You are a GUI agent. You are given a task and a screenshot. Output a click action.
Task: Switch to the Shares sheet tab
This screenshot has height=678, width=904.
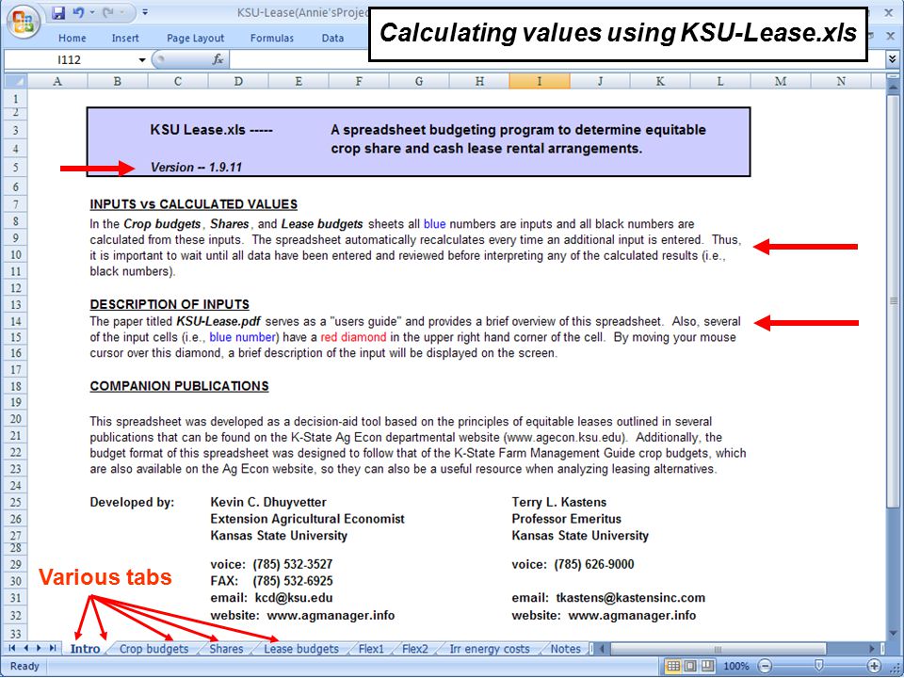point(226,649)
